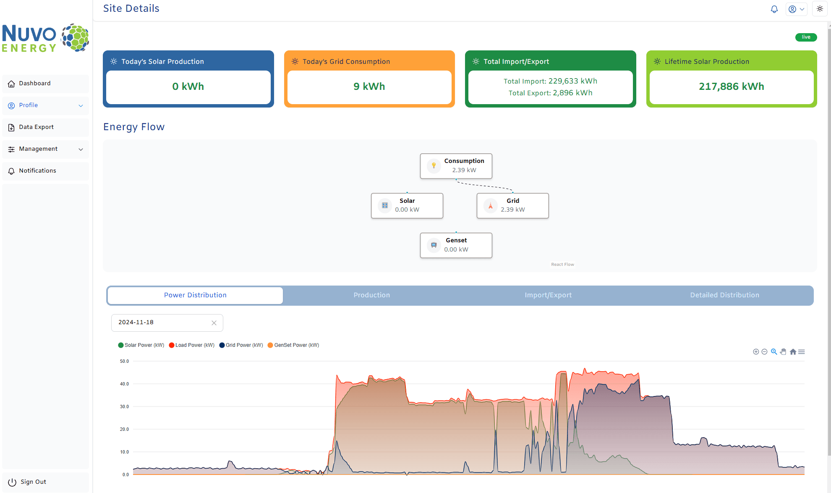Toggle Load Power series in legend
The height and width of the screenshot is (493, 831).
tap(194, 345)
